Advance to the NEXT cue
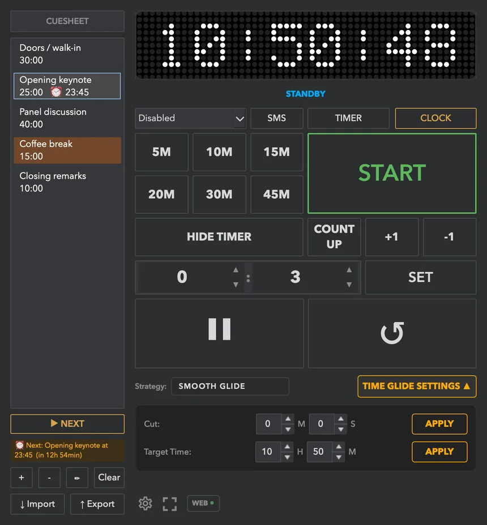 (x=67, y=424)
